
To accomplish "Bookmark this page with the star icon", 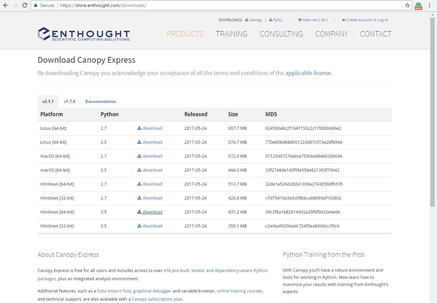I will 408,5.
